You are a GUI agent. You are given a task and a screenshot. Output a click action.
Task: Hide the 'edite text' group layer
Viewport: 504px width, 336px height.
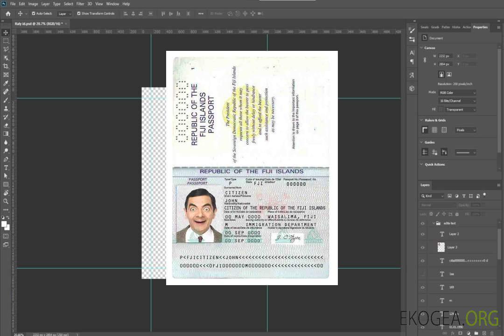coord(423,224)
